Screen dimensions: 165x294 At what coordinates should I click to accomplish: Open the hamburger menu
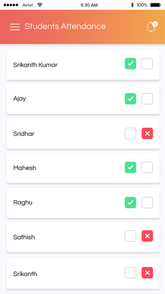point(15,27)
